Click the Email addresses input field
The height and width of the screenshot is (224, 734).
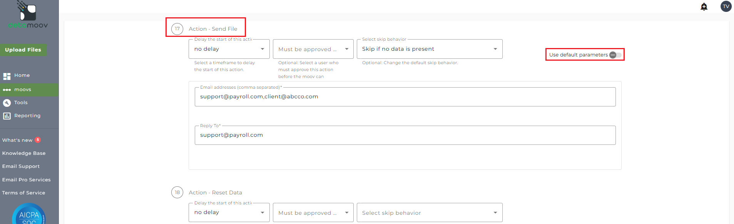[405, 97]
